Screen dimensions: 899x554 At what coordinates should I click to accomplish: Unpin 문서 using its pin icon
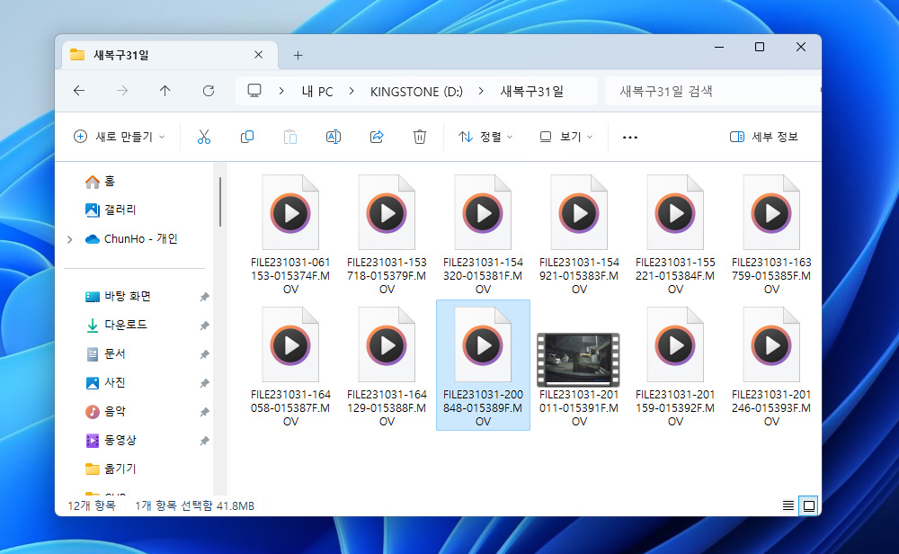(x=204, y=353)
